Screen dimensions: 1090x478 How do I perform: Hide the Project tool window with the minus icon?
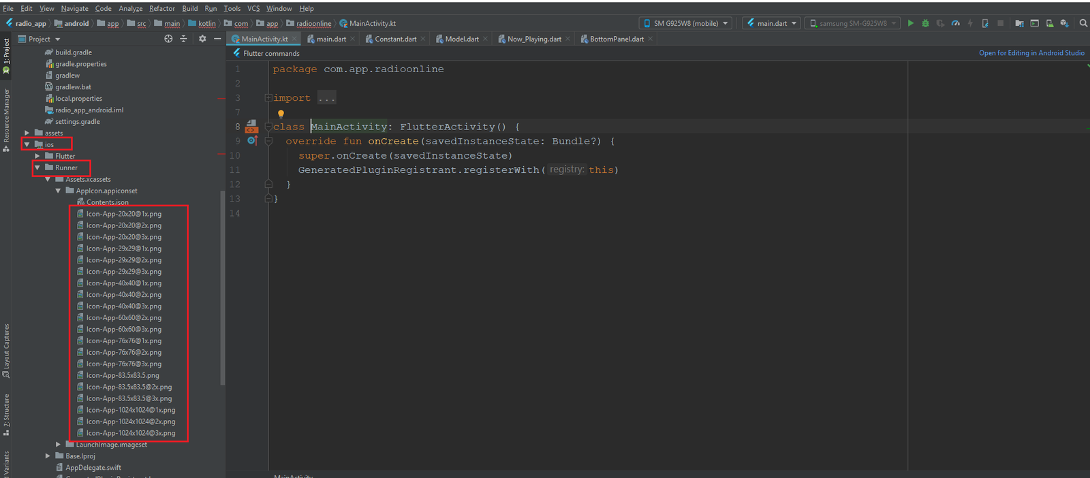tap(217, 39)
